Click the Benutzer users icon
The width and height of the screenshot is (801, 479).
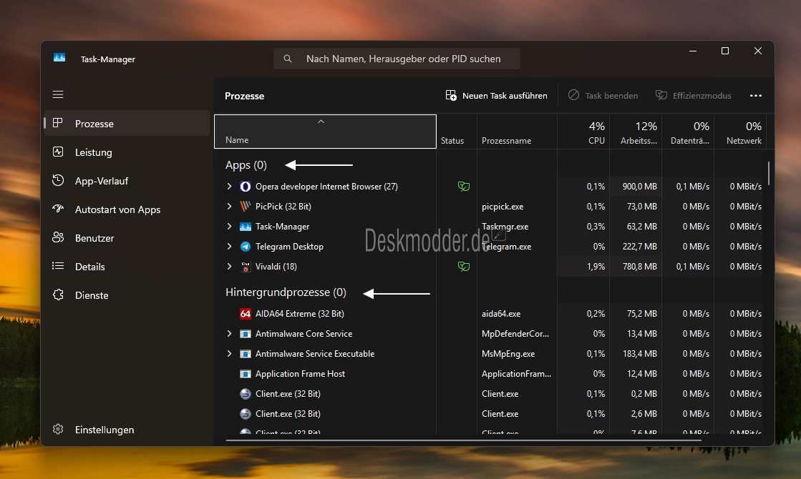click(58, 237)
